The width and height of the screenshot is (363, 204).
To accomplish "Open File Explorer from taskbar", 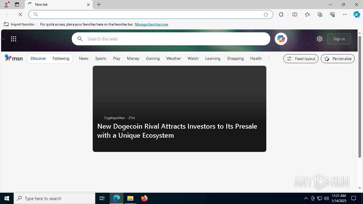I will tap(130, 198).
